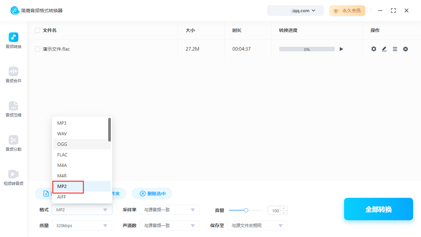421x237 pixels.
Task: Open the 音频压缩 panel
Action: click(13, 109)
